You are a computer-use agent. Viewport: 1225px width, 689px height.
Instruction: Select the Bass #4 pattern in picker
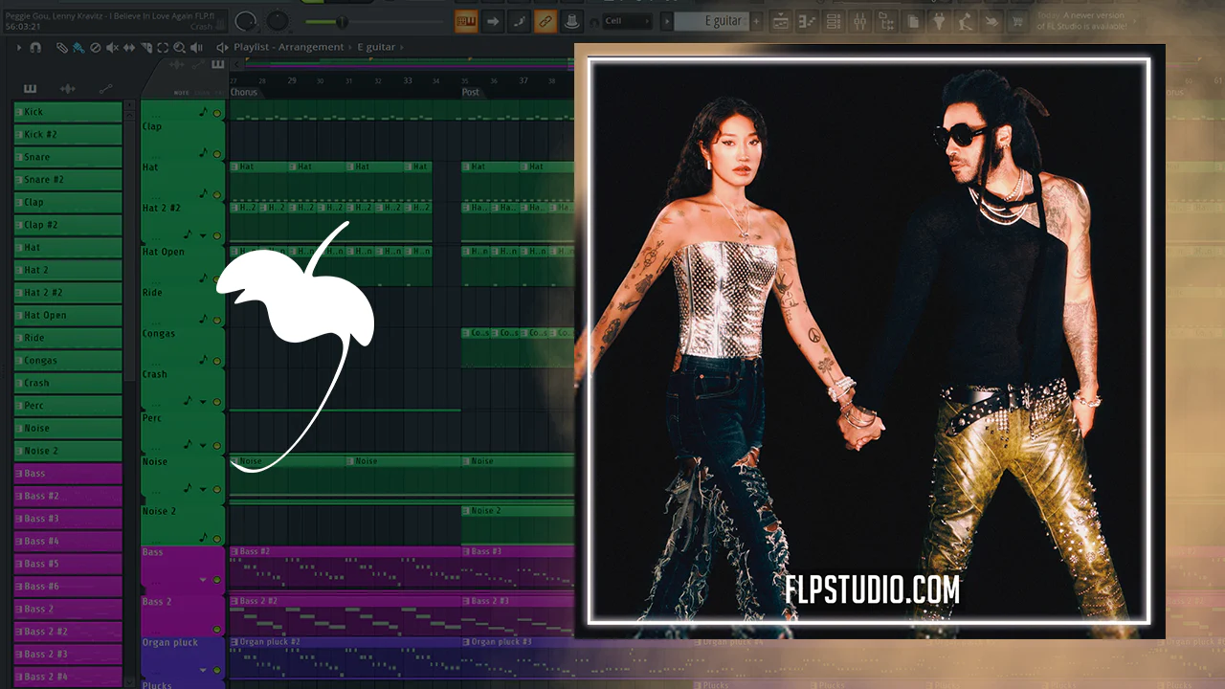tap(68, 541)
